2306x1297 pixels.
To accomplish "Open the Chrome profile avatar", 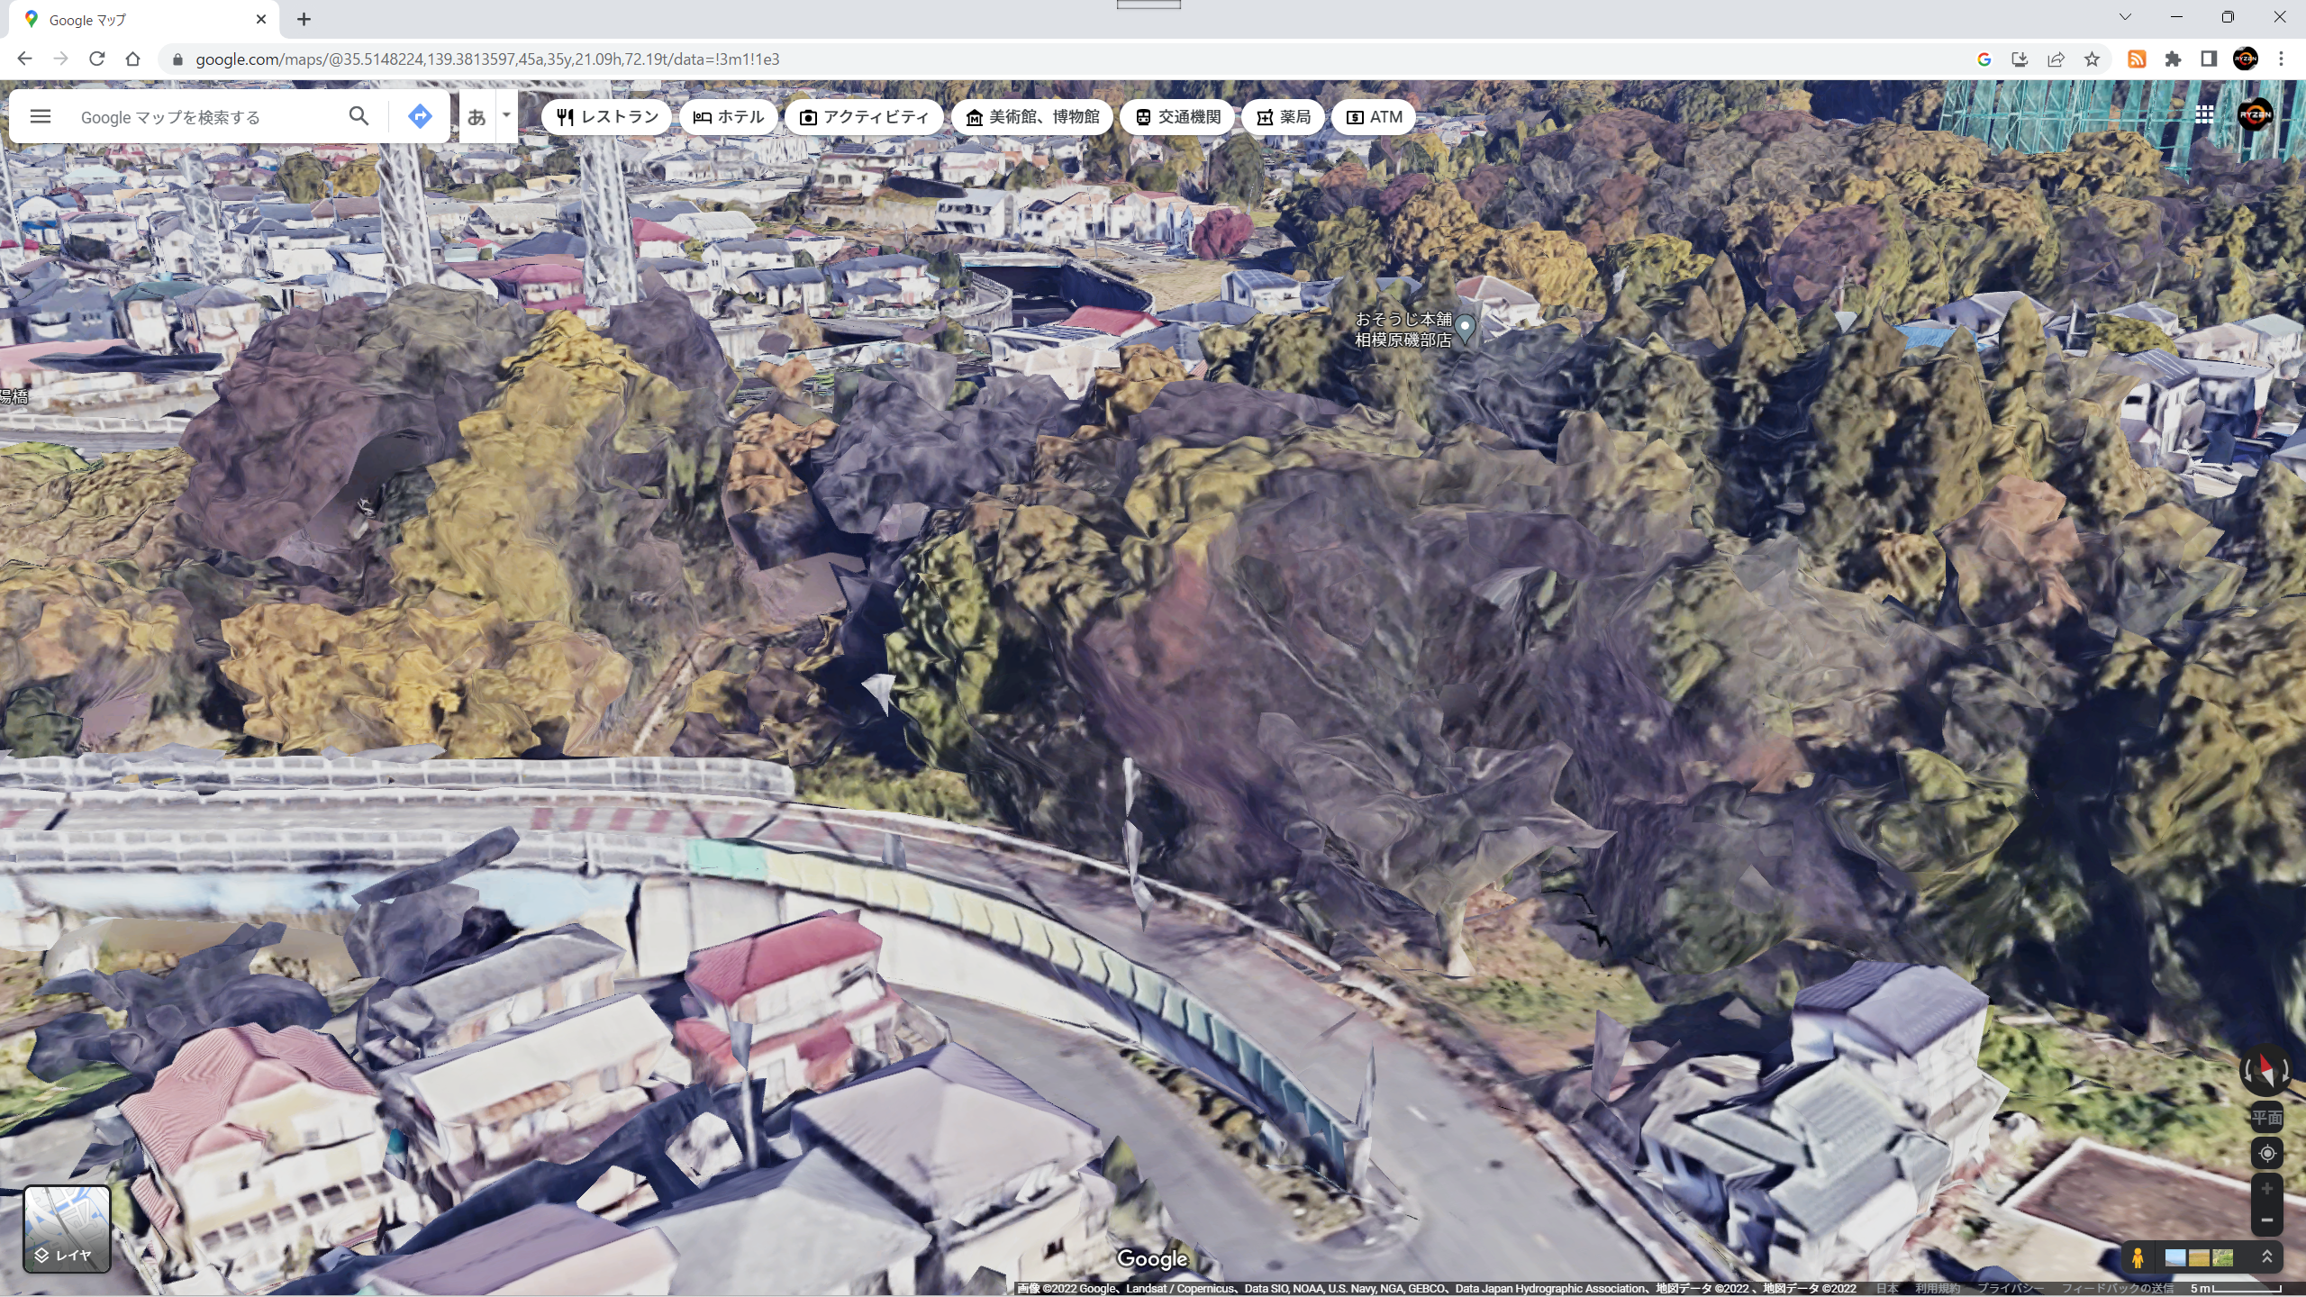I will tap(2246, 59).
